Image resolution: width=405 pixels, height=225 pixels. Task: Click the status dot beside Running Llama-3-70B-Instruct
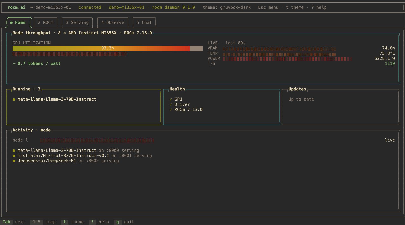tap(14, 99)
